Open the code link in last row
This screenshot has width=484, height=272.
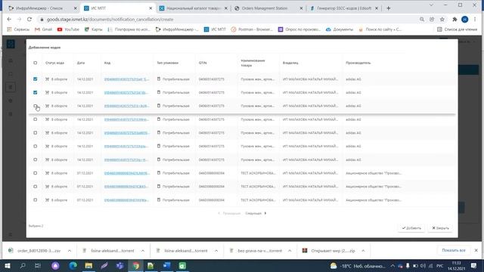click(x=126, y=200)
